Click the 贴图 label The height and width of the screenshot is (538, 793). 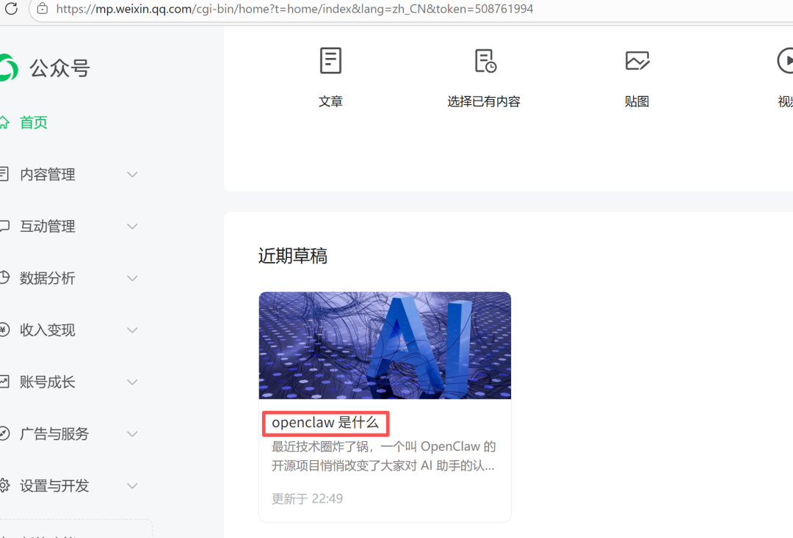pos(637,101)
